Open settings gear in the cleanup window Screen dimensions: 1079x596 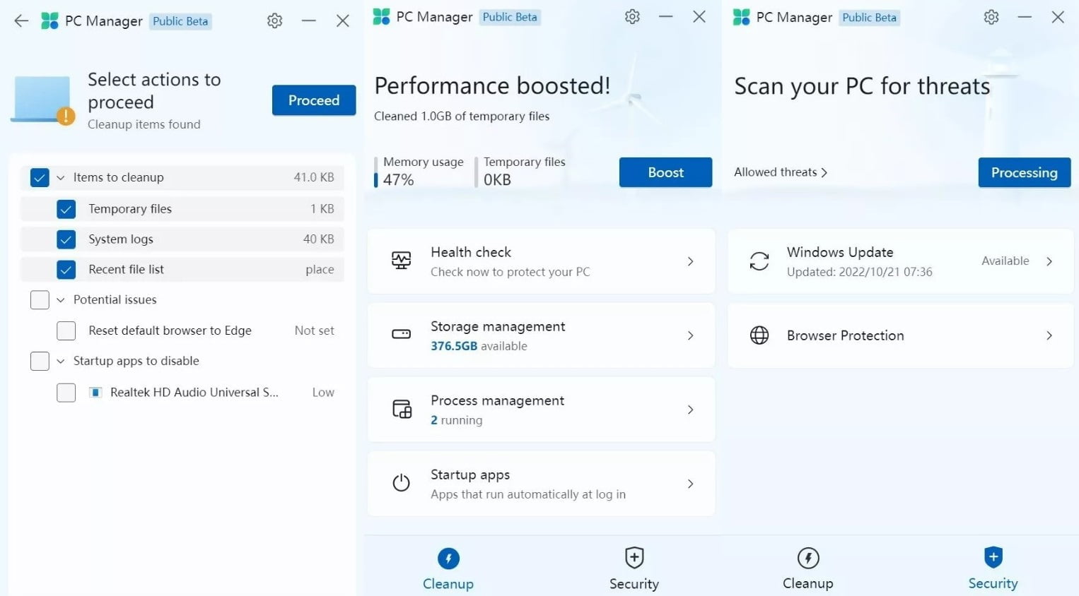tap(275, 21)
